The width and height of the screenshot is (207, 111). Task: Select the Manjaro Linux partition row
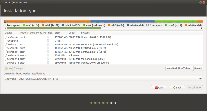pos(103,59)
